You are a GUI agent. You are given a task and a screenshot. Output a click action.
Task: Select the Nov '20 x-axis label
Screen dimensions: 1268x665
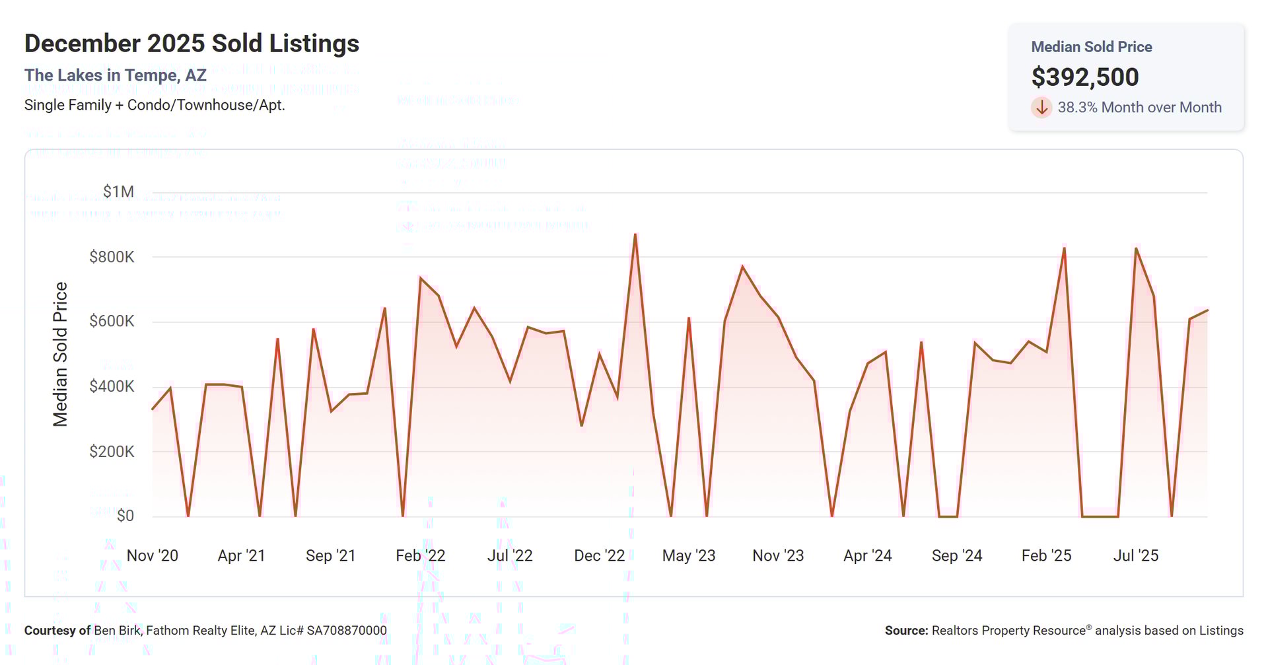pyautogui.click(x=152, y=555)
